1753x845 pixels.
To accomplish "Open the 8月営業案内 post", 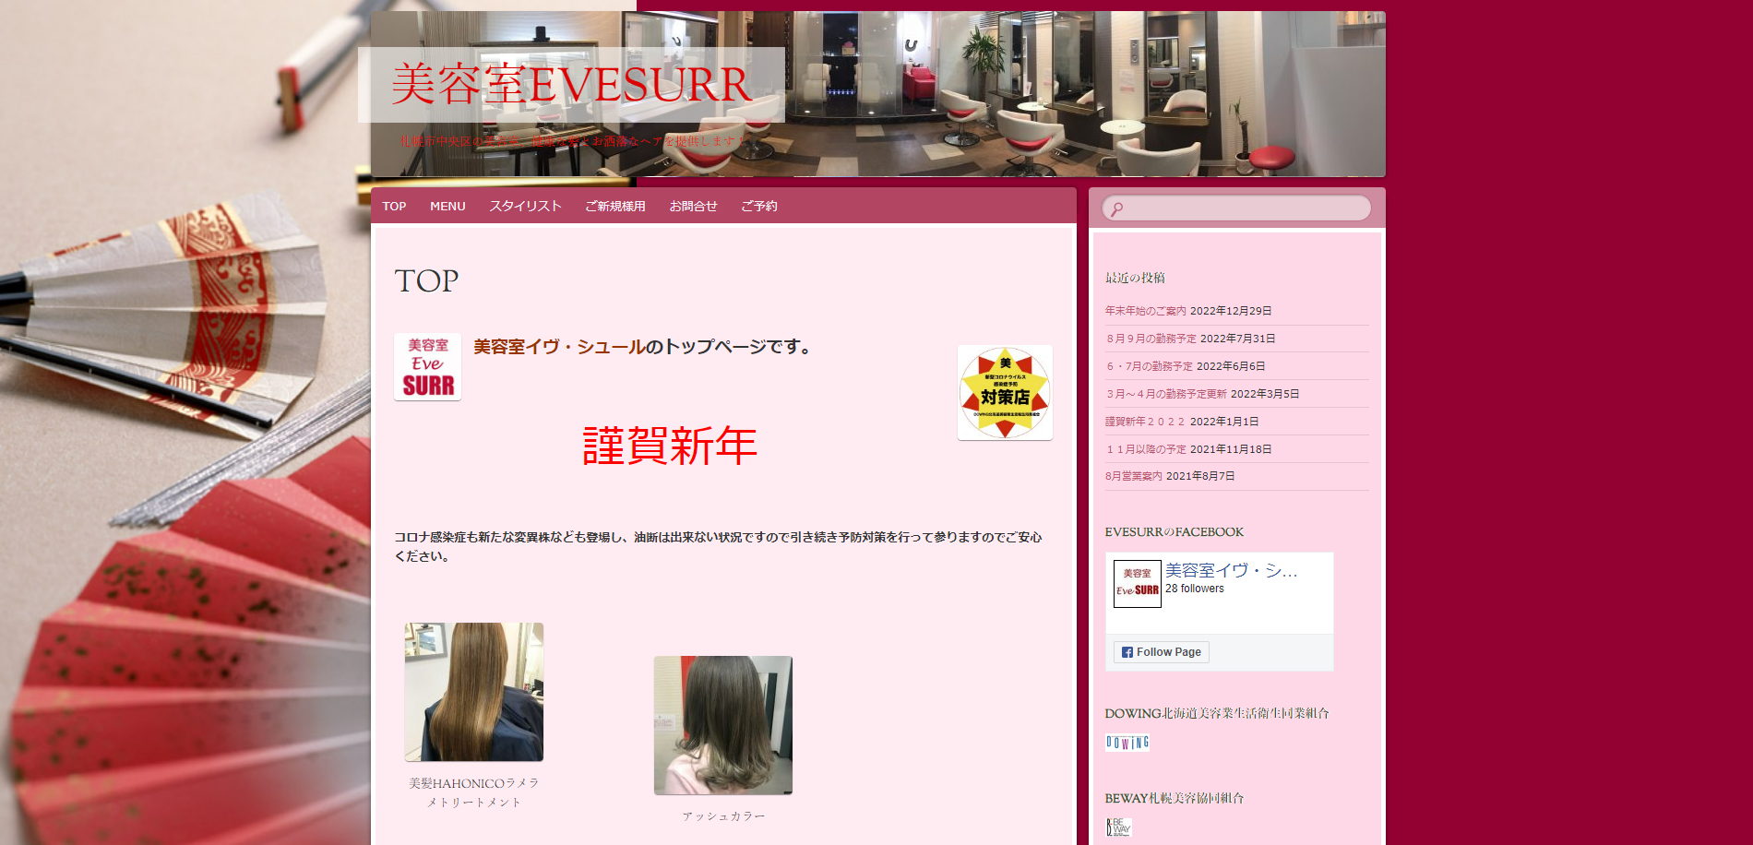I will 1134,476.
